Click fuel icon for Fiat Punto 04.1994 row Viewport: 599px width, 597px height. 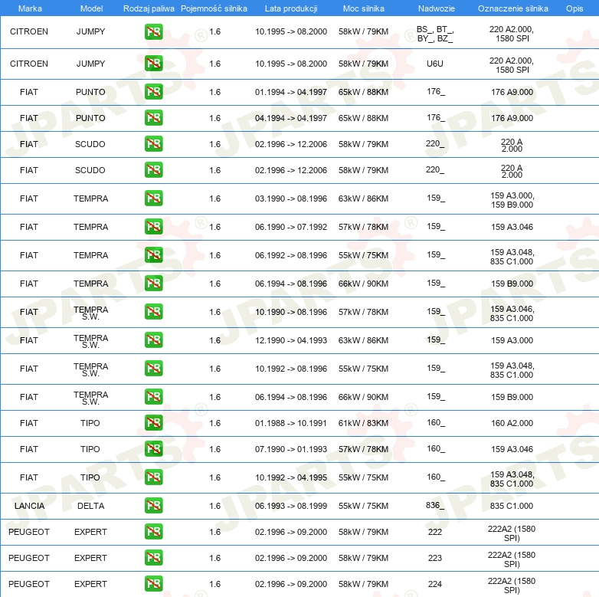(153, 118)
